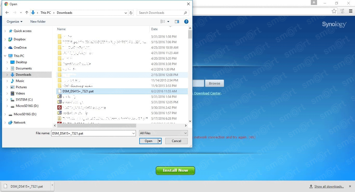Screen dimensions: 355x192
Task: Click the Chrome user profile icon
Action: coord(314,3)
